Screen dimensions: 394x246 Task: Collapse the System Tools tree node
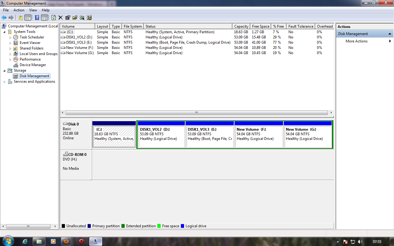[x=4, y=32]
